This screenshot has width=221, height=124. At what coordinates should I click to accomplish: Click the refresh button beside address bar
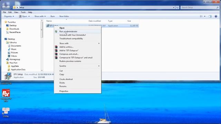177,8
